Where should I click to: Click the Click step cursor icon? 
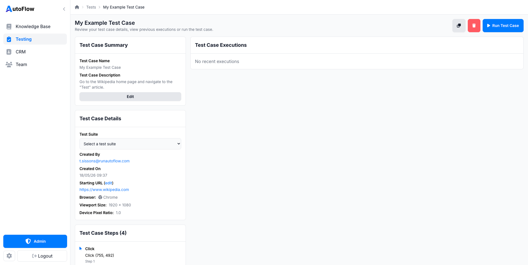(81, 248)
